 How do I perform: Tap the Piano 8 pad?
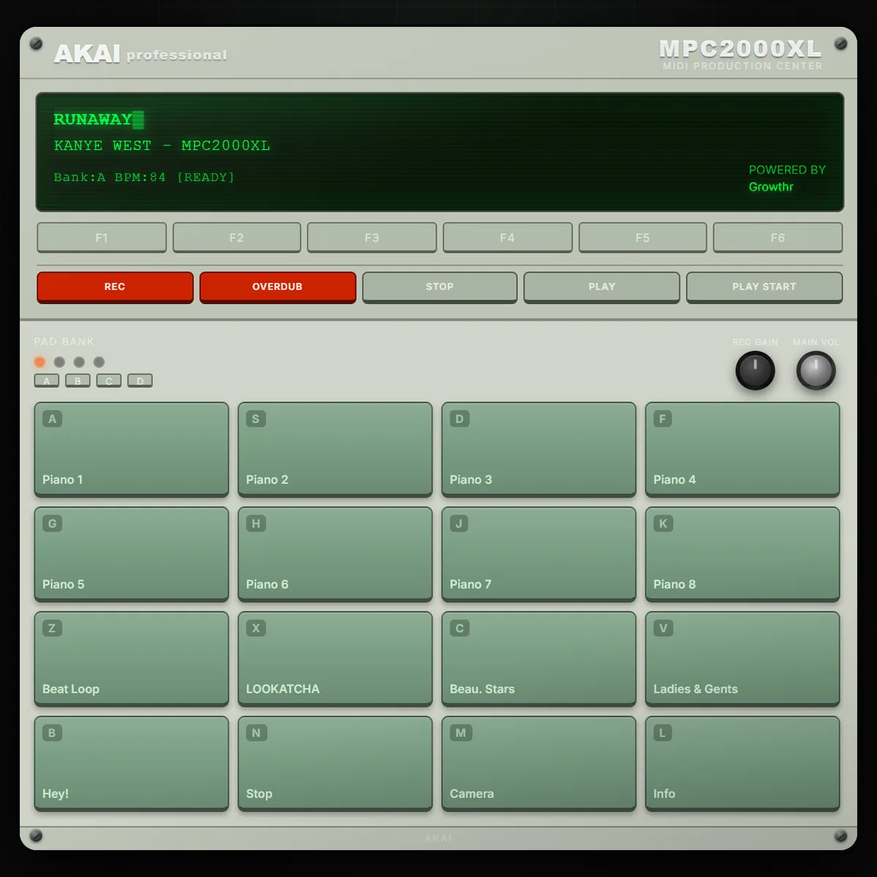pyautogui.click(x=743, y=553)
